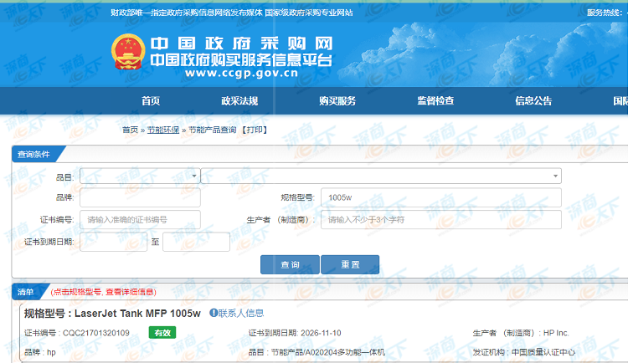Click certificate number CQC21701320109 text
Viewport: 628px width, 363px height.
coord(96,333)
